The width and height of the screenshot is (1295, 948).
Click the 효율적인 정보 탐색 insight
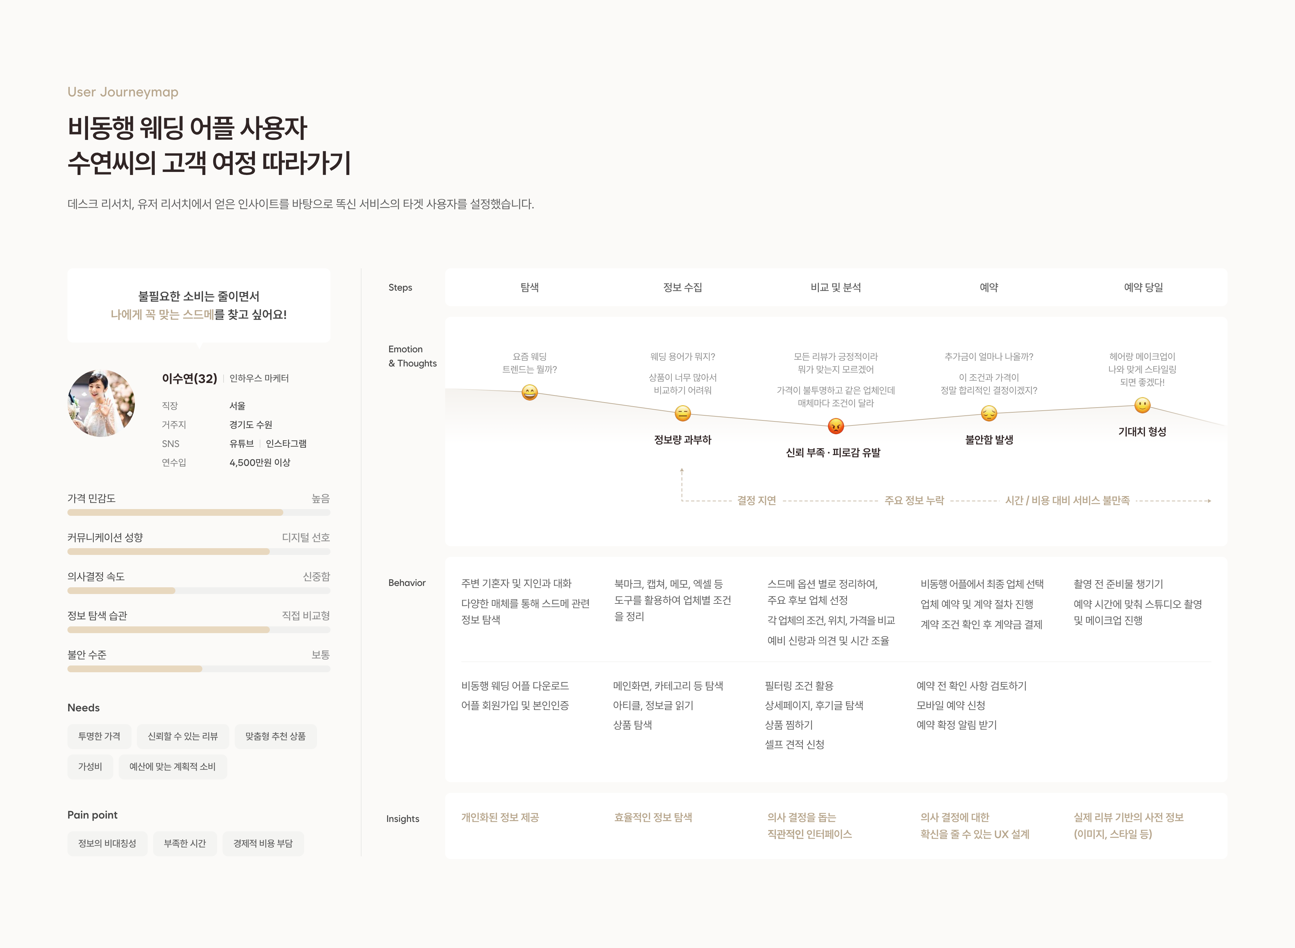(x=653, y=817)
